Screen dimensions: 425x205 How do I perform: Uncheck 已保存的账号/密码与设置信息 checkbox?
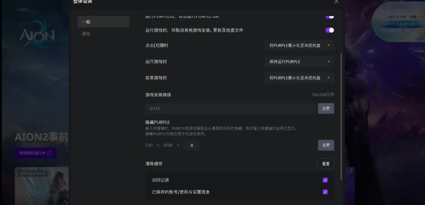pyautogui.click(x=325, y=192)
